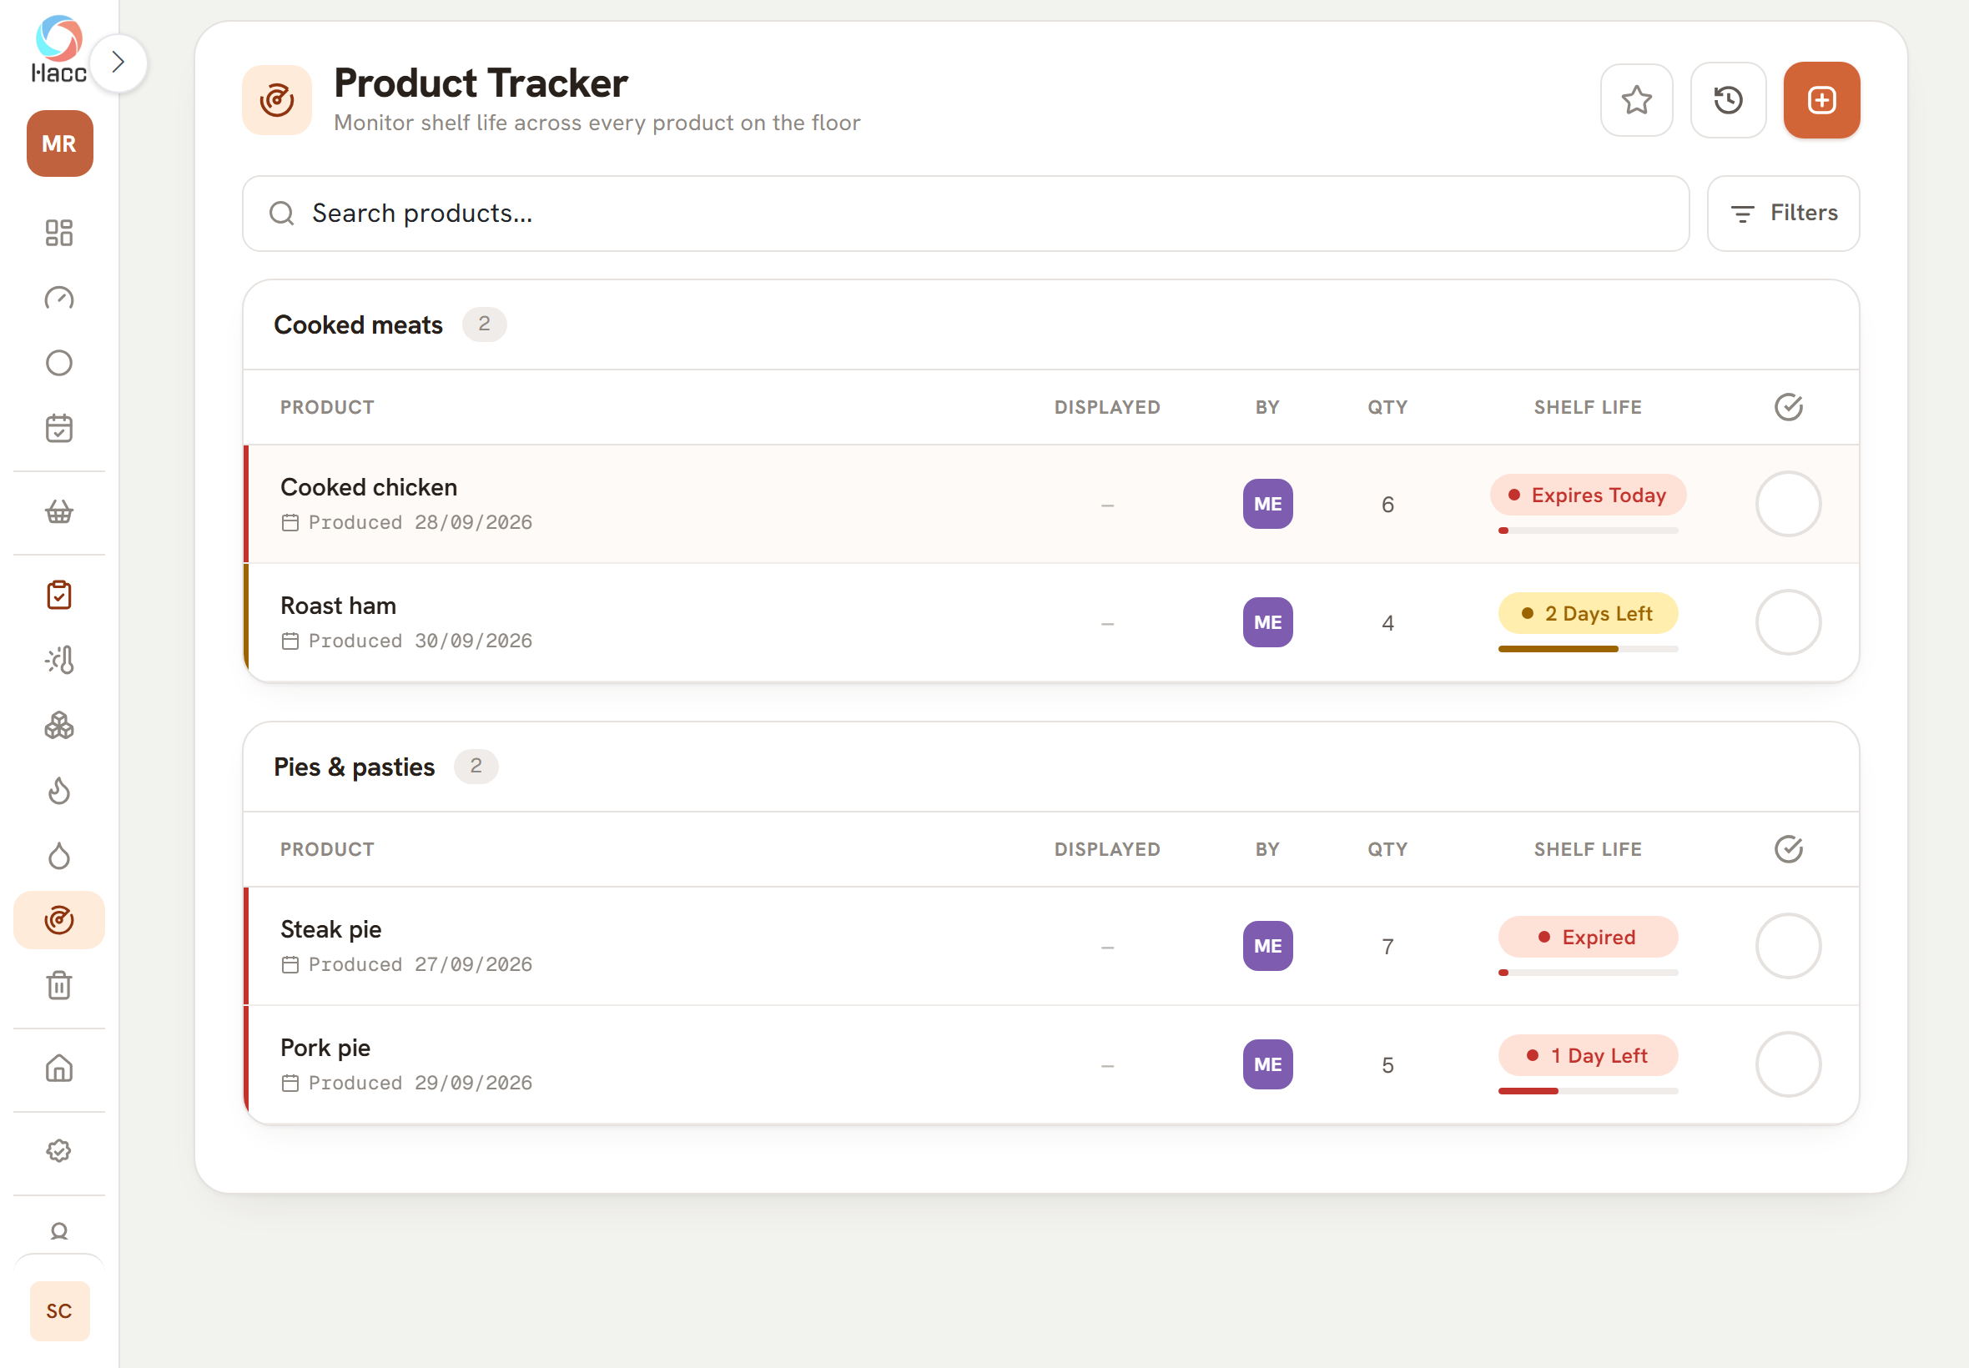Open the history clock button
Screen dimensions: 1969x1368
tap(1728, 100)
